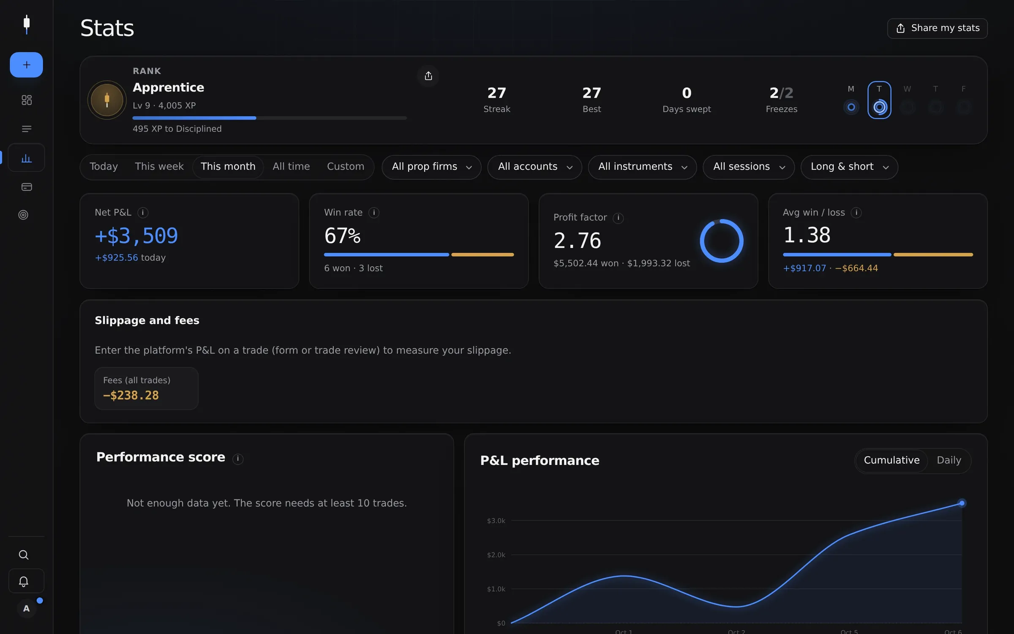The width and height of the screenshot is (1014, 634).
Task: Click Share my stats button
Action: point(937,28)
